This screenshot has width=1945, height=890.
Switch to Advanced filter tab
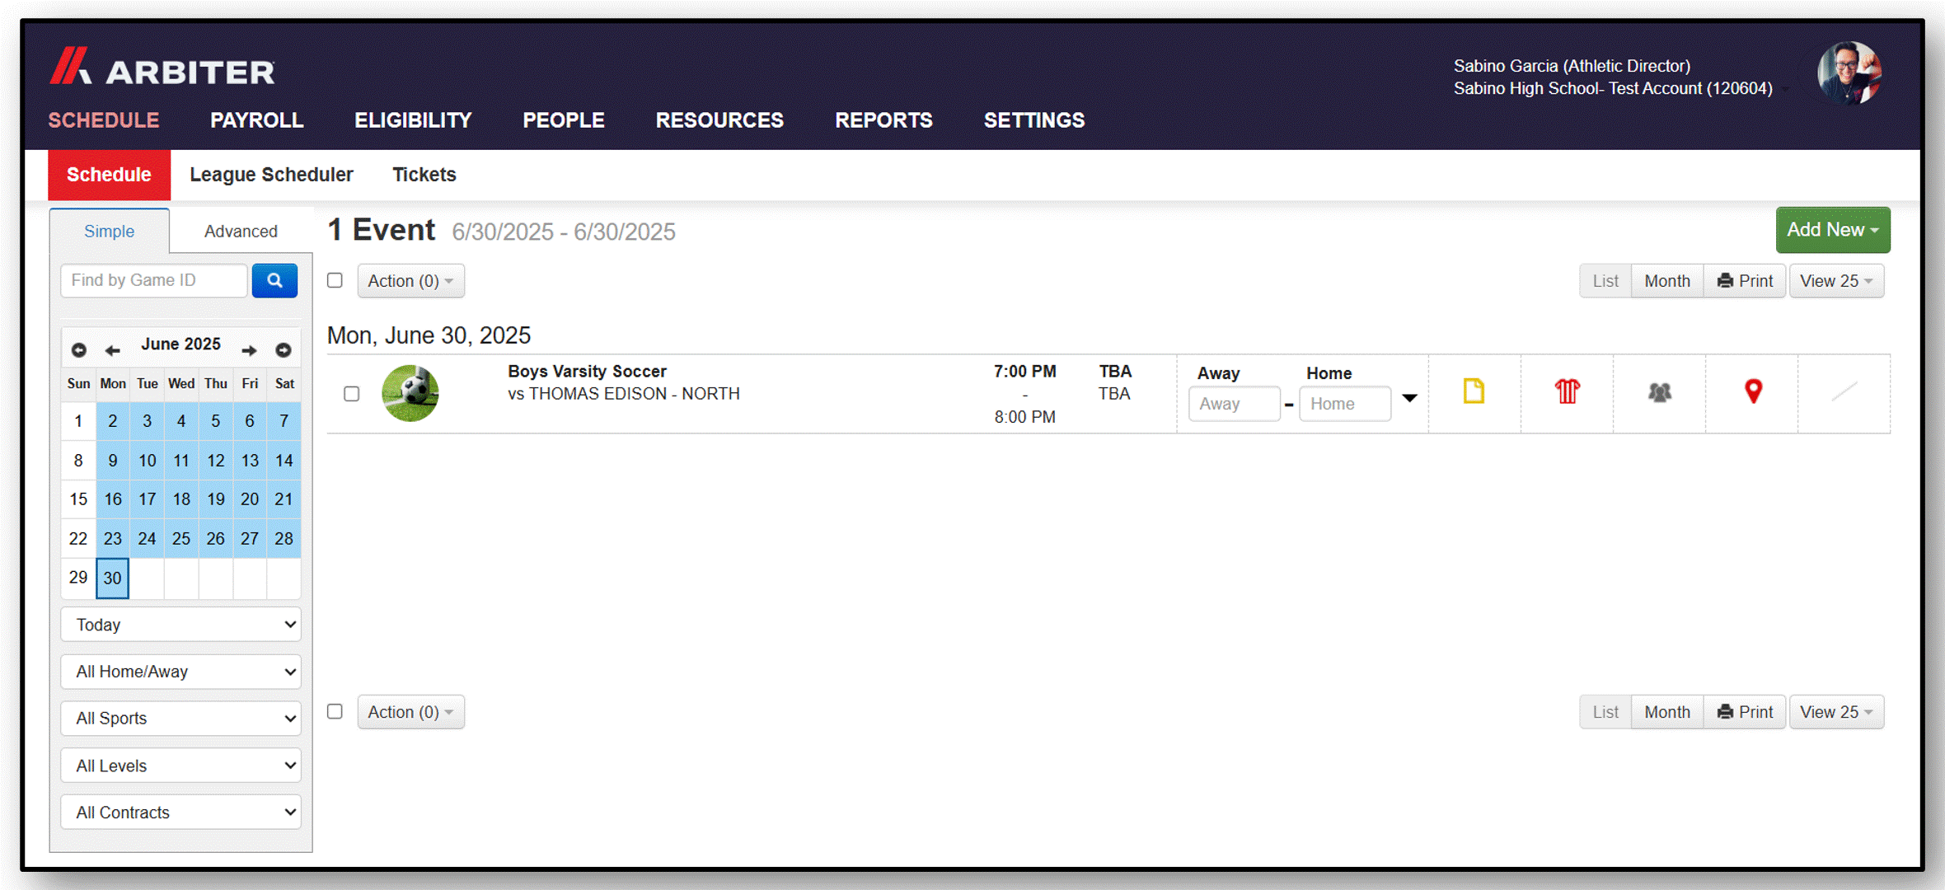coord(241,232)
